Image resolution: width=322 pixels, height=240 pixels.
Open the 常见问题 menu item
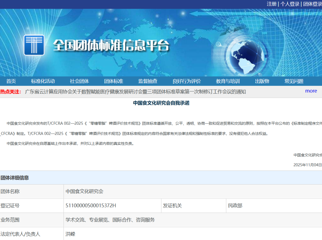294,81
